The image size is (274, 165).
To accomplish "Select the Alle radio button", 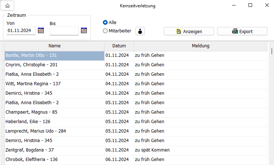I will tap(105, 23).
